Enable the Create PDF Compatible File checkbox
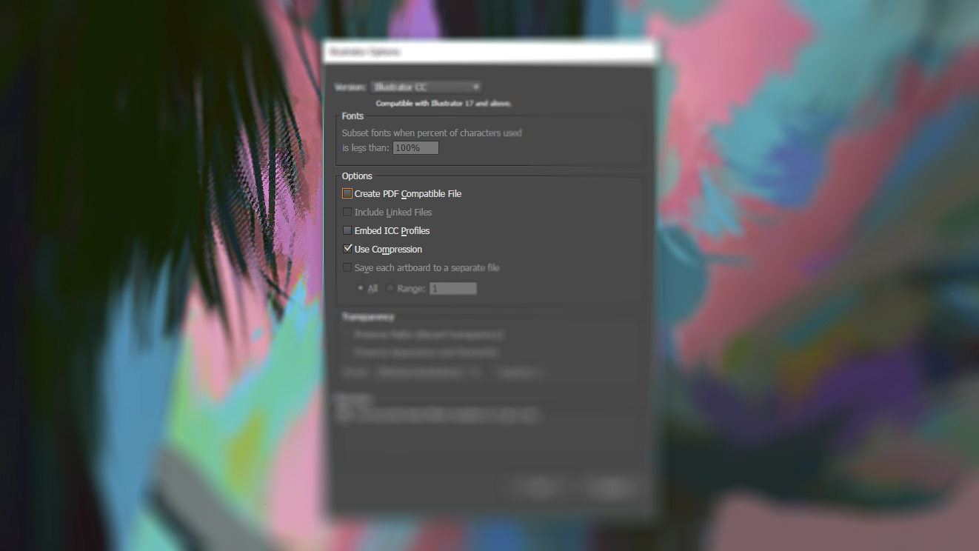 point(347,194)
